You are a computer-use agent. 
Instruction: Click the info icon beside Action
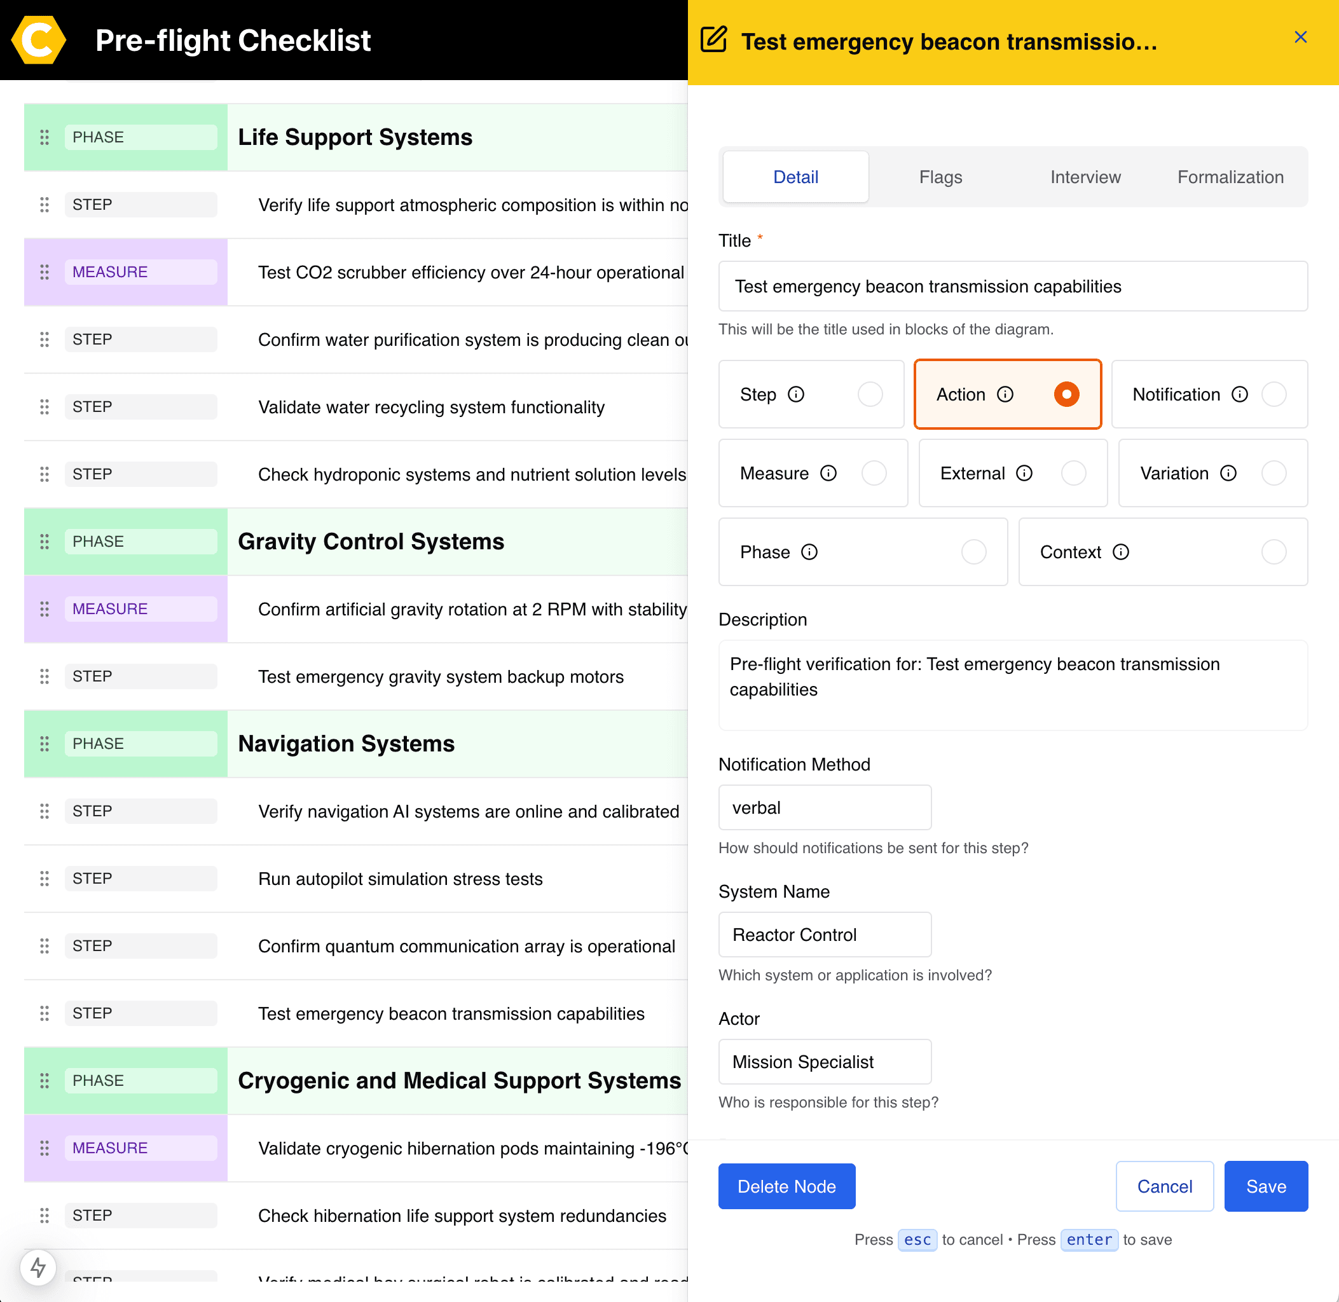click(x=1005, y=395)
